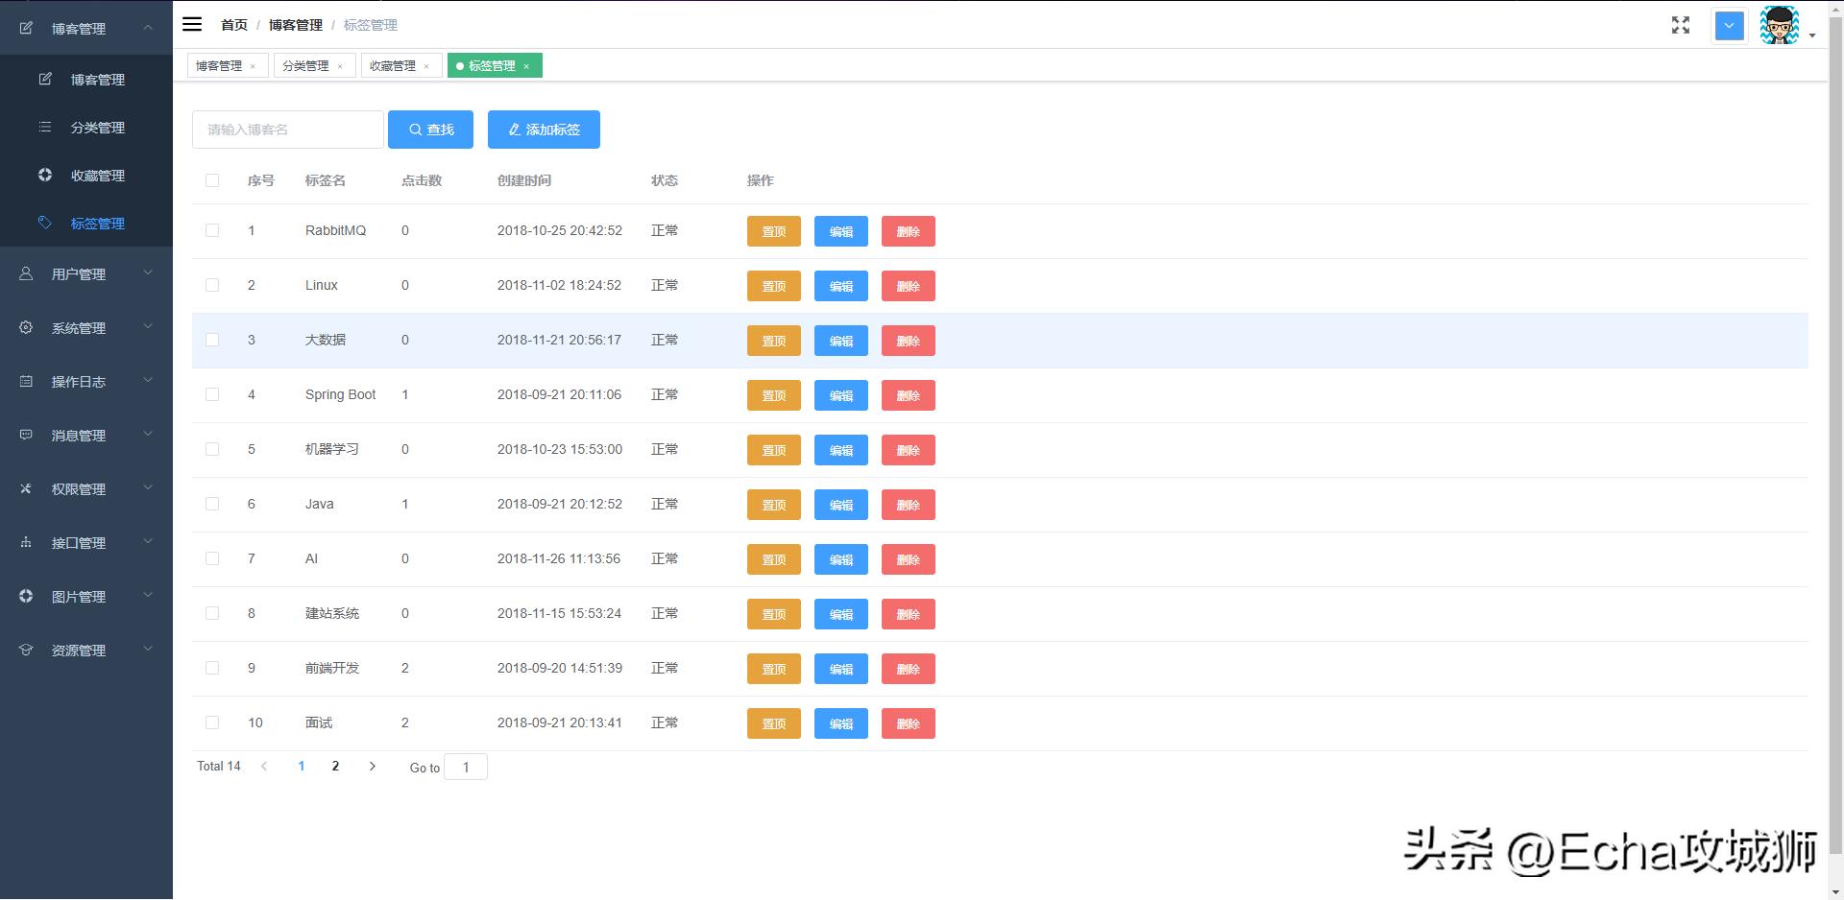Check the select-all checkbox in table header

[x=212, y=180]
